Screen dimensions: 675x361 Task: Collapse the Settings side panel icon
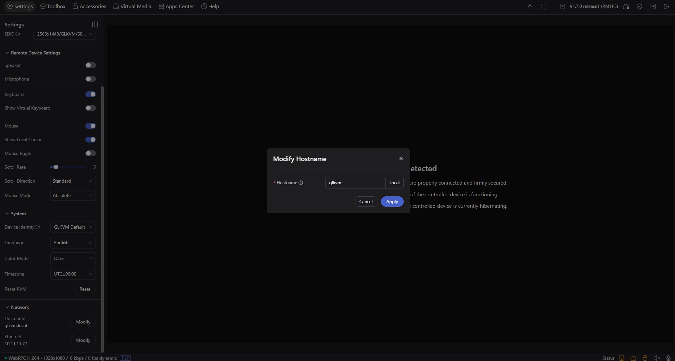coord(95,24)
